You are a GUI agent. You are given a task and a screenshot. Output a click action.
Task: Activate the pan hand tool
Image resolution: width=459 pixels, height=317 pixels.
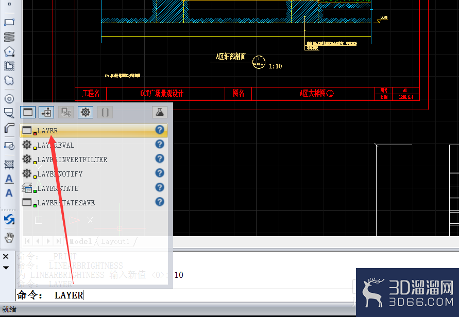click(x=9, y=237)
